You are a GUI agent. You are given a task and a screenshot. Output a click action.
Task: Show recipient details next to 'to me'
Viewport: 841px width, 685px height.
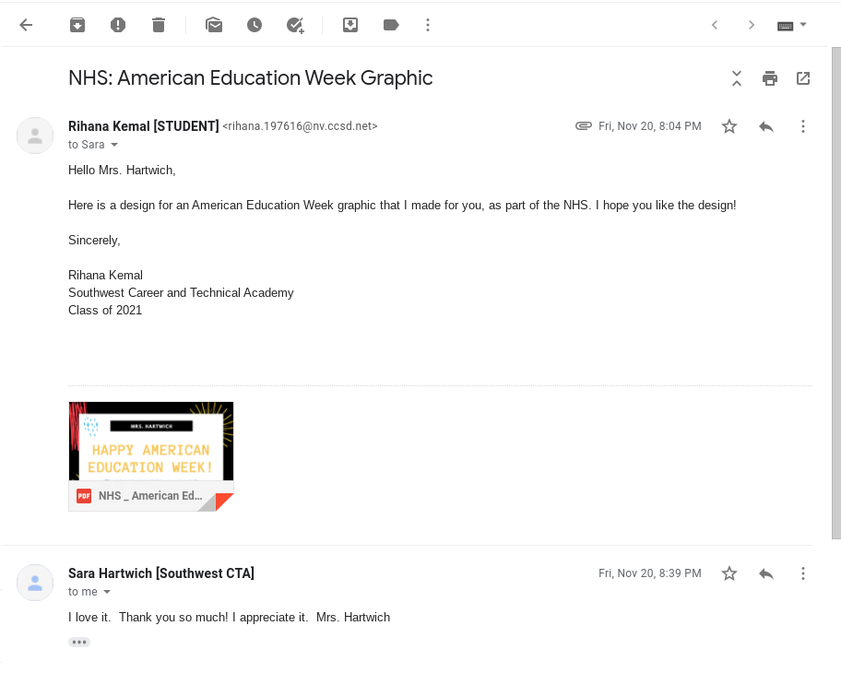107,592
